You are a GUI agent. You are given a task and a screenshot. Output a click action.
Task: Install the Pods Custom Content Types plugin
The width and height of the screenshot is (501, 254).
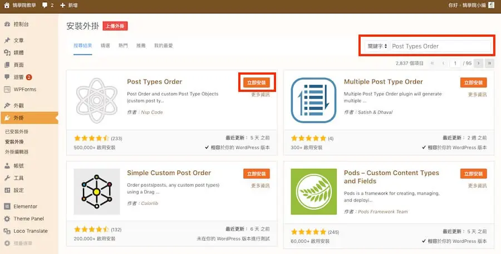(474, 174)
